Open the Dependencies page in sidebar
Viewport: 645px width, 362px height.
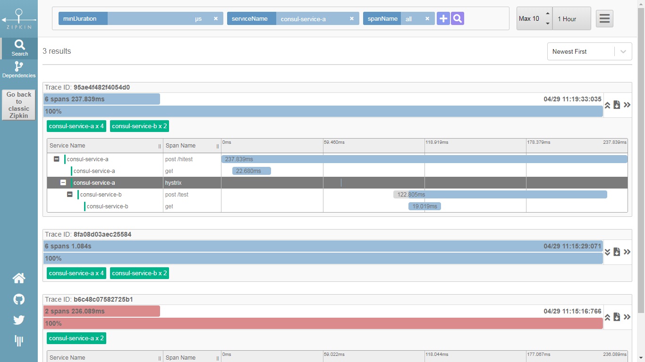(19, 70)
